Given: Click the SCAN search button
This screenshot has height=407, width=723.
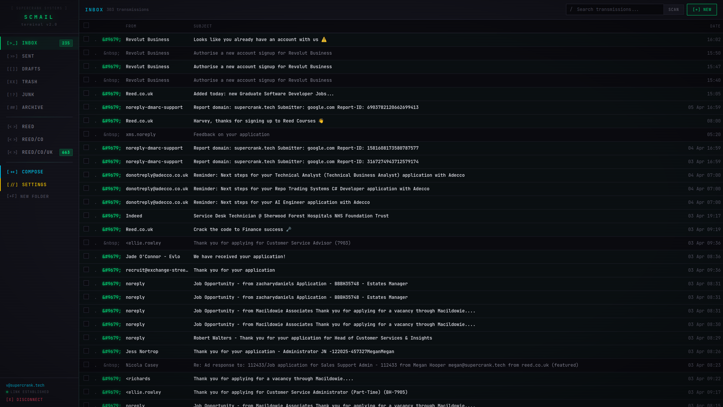Looking at the screenshot, I should [x=674, y=9].
